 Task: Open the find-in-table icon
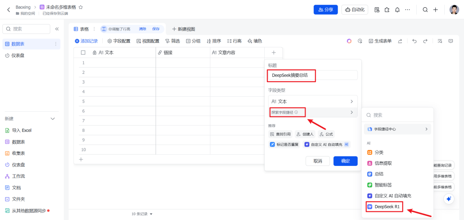tap(440, 41)
